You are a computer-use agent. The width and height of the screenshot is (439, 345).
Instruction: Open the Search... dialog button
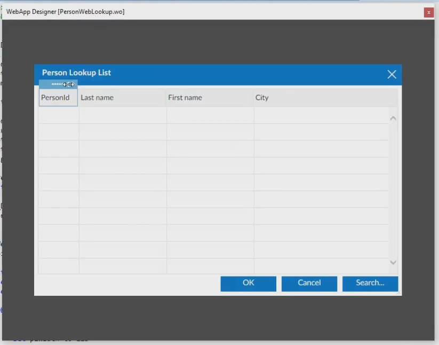pos(370,283)
